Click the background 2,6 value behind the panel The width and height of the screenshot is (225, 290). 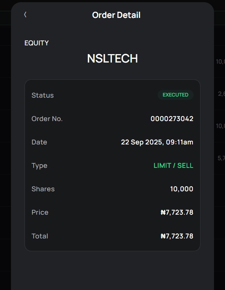click(x=221, y=94)
